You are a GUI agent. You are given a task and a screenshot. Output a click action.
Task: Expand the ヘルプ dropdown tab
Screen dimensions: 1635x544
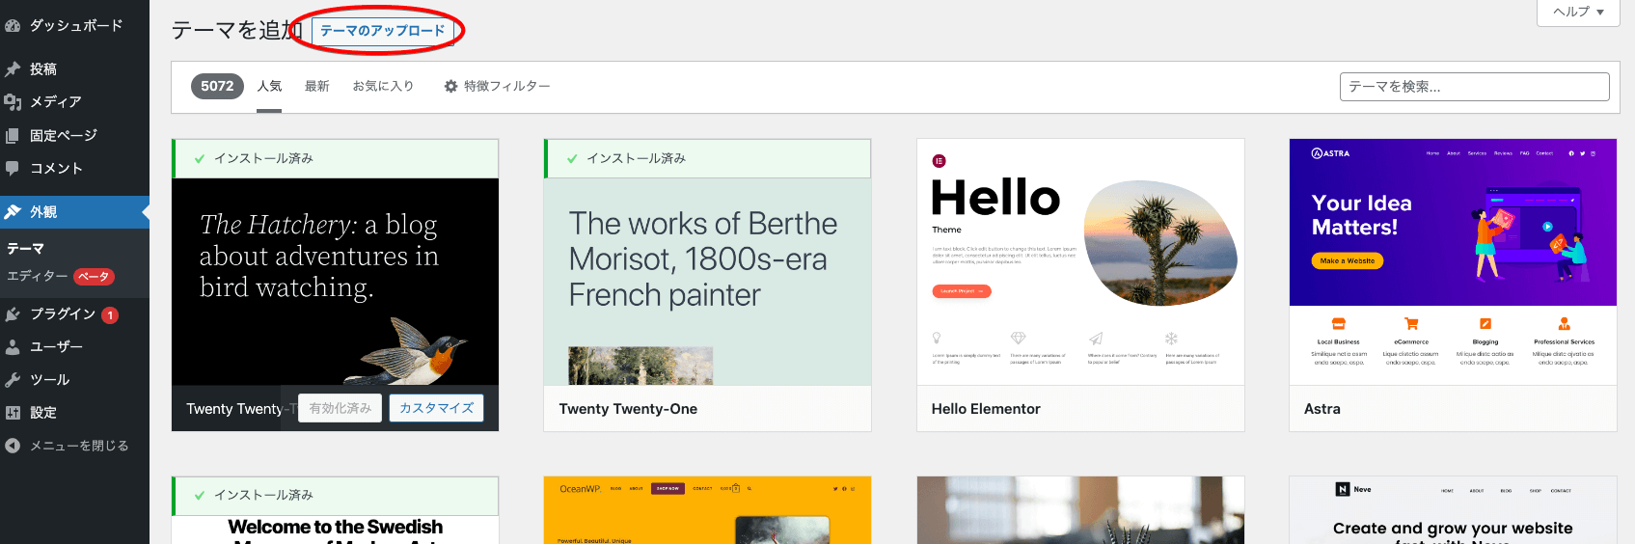pyautogui.click(x=1577, y=12)
